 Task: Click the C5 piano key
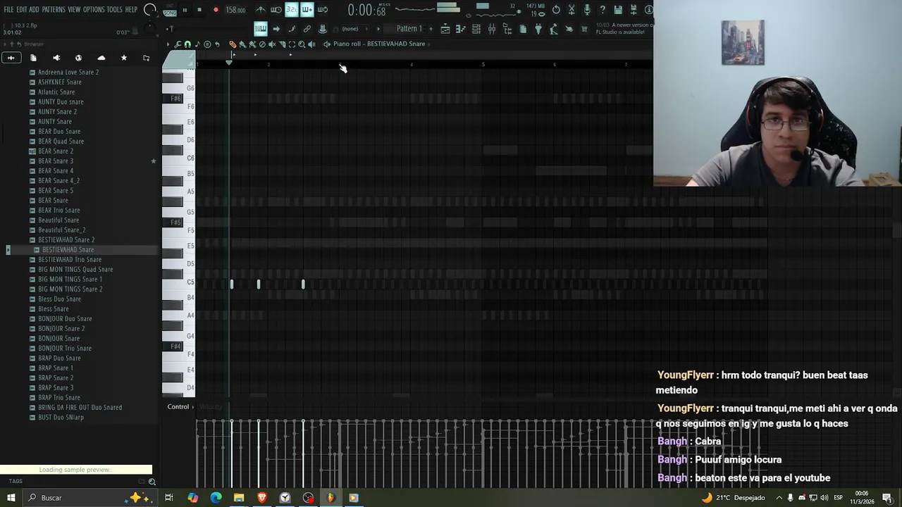pyautogui.click(x=179, y=282)
